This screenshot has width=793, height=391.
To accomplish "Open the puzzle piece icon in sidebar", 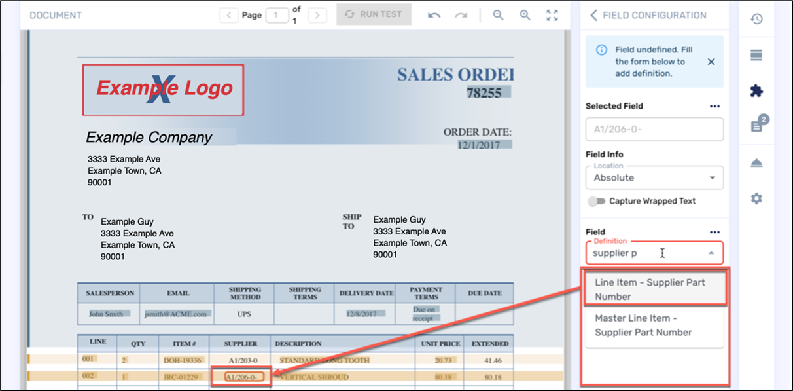I will (x=756, y=91).
